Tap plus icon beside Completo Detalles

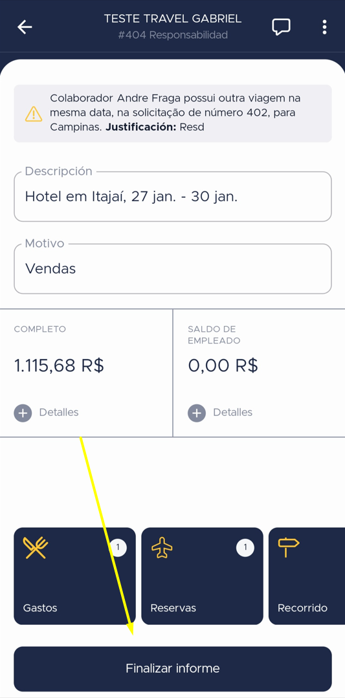point(23,413)
